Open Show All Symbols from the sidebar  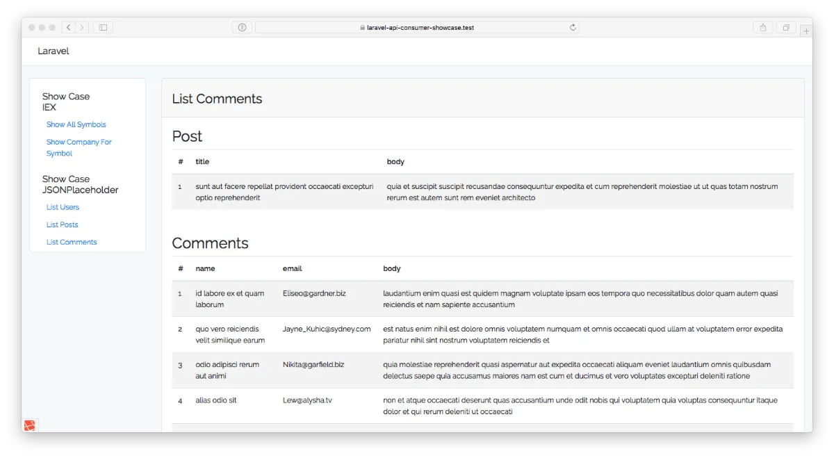76,124
